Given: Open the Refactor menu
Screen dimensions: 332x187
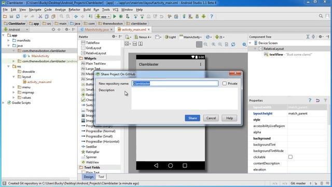Looking at the screenshot, I should click(74, 9).
